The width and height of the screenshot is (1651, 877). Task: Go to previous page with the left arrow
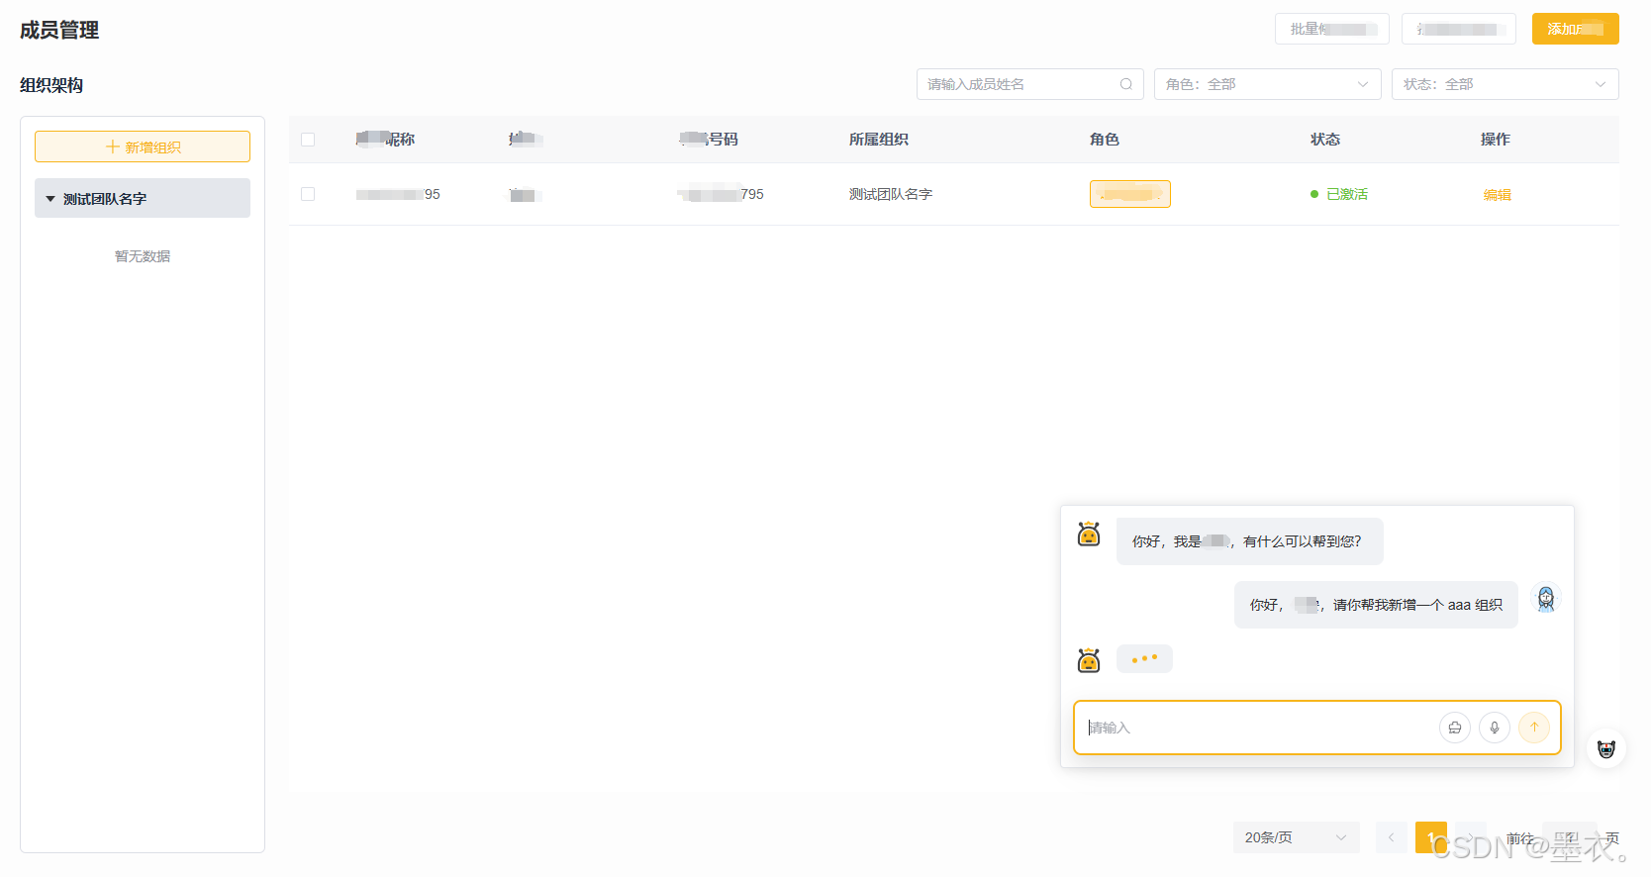coord(1391,837)
